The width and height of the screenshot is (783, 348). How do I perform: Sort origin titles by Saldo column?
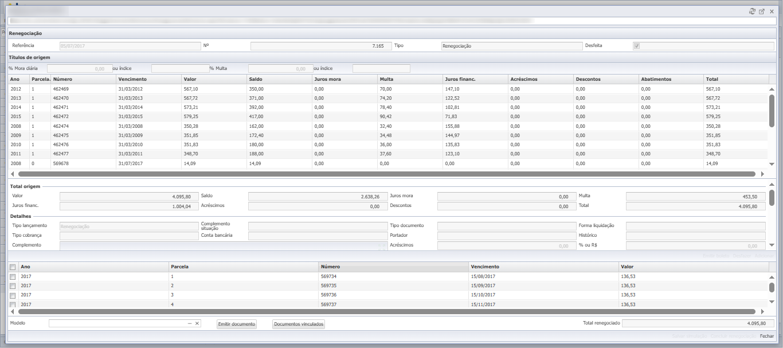pyautogui.click(x=280, y=79)
